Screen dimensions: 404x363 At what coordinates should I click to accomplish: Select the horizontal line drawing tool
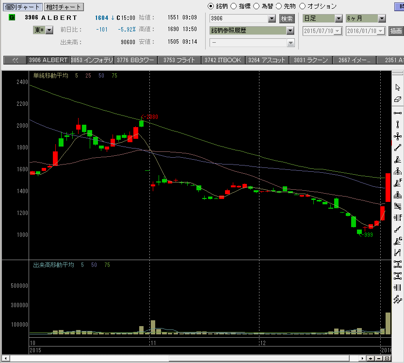point(398,113)
